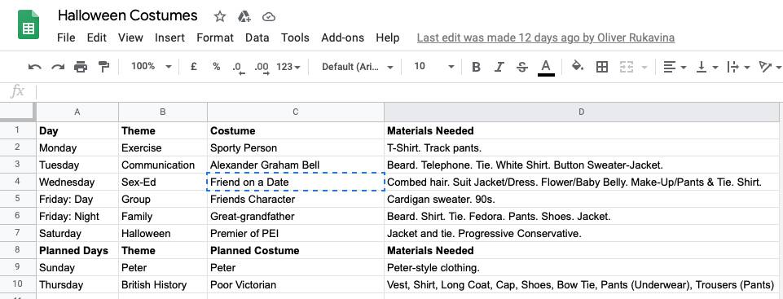
Task: Open the Add-ons menu
Action: click(x=342, y=38)
